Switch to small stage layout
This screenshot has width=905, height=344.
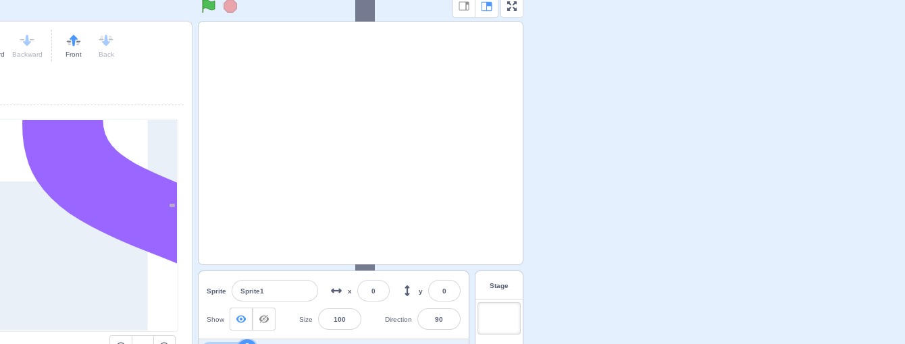(464, 7)
